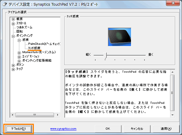Select エッジ モーション label
182x135 pixels.
click(31, 56)
